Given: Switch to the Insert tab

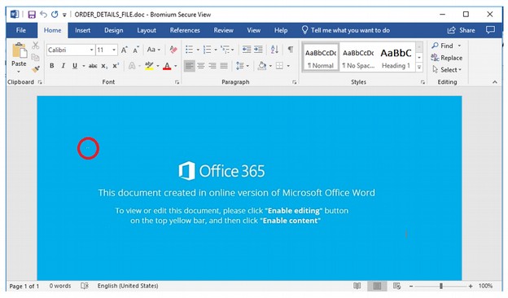Looking at the screenshot, I should coord(82,30).
